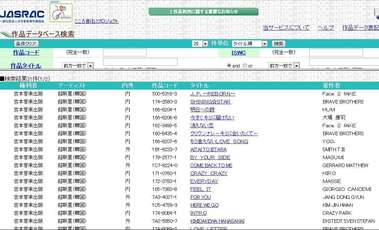Open the こころ音 project heart icon
This screenshot has width=379, height=230.
point(61,12)
